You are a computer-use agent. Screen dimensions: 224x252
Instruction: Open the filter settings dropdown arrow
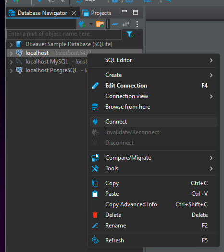point(139,34)
